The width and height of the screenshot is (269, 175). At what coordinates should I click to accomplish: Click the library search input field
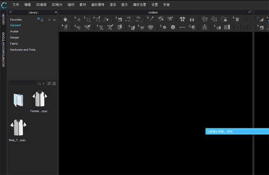click(23, 84)
